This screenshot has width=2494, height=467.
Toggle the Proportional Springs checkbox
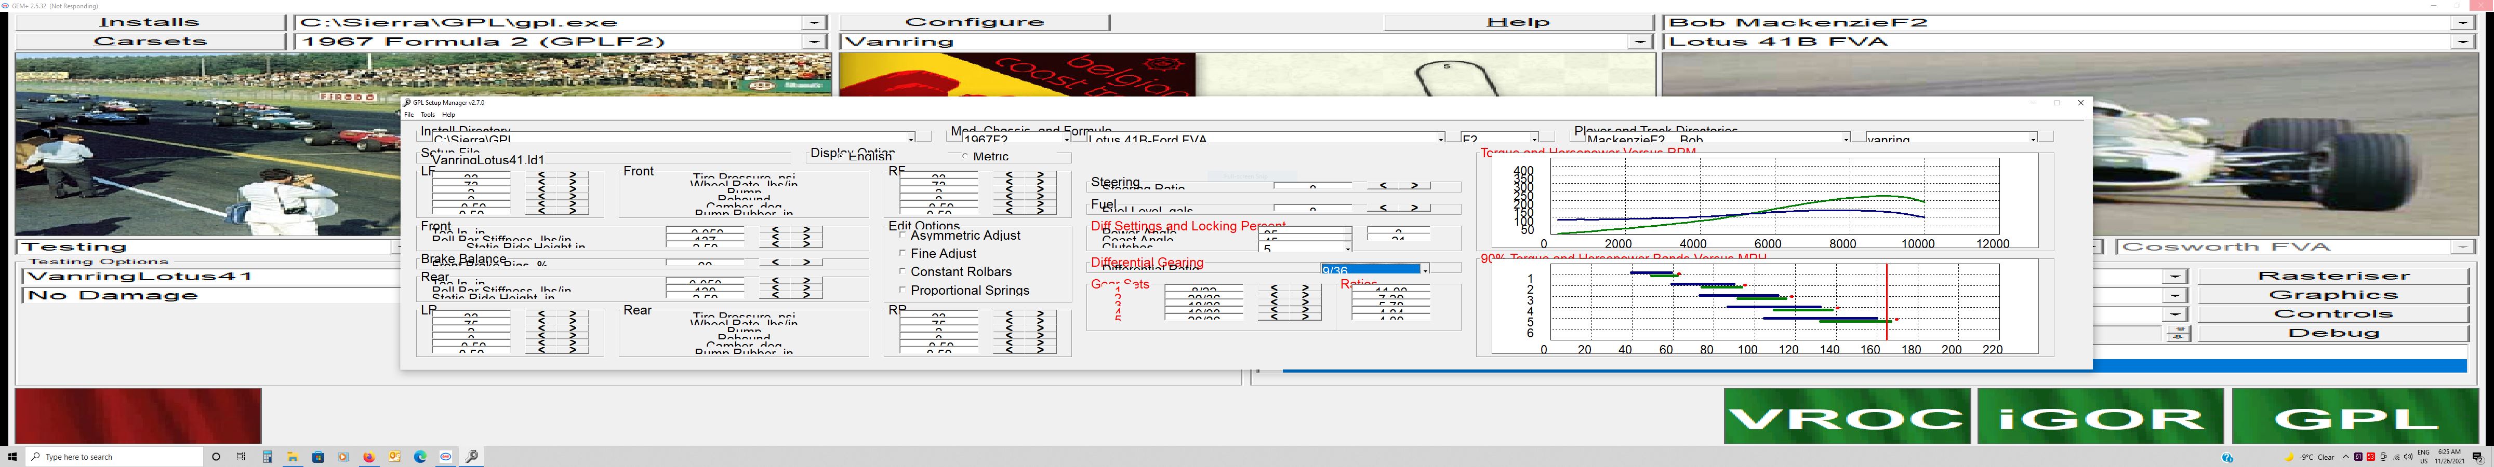[904, 290]
